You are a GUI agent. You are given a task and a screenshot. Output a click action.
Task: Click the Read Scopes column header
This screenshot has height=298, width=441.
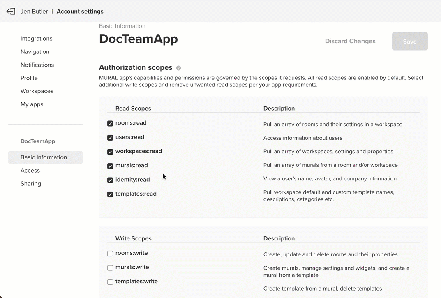[x=133, y=109]
